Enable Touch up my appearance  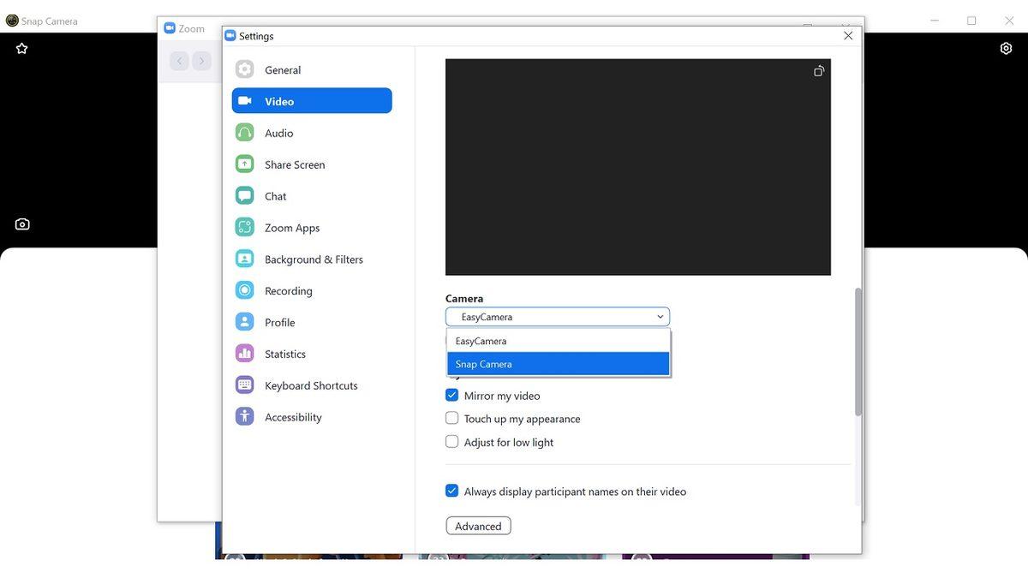[452, 419]
